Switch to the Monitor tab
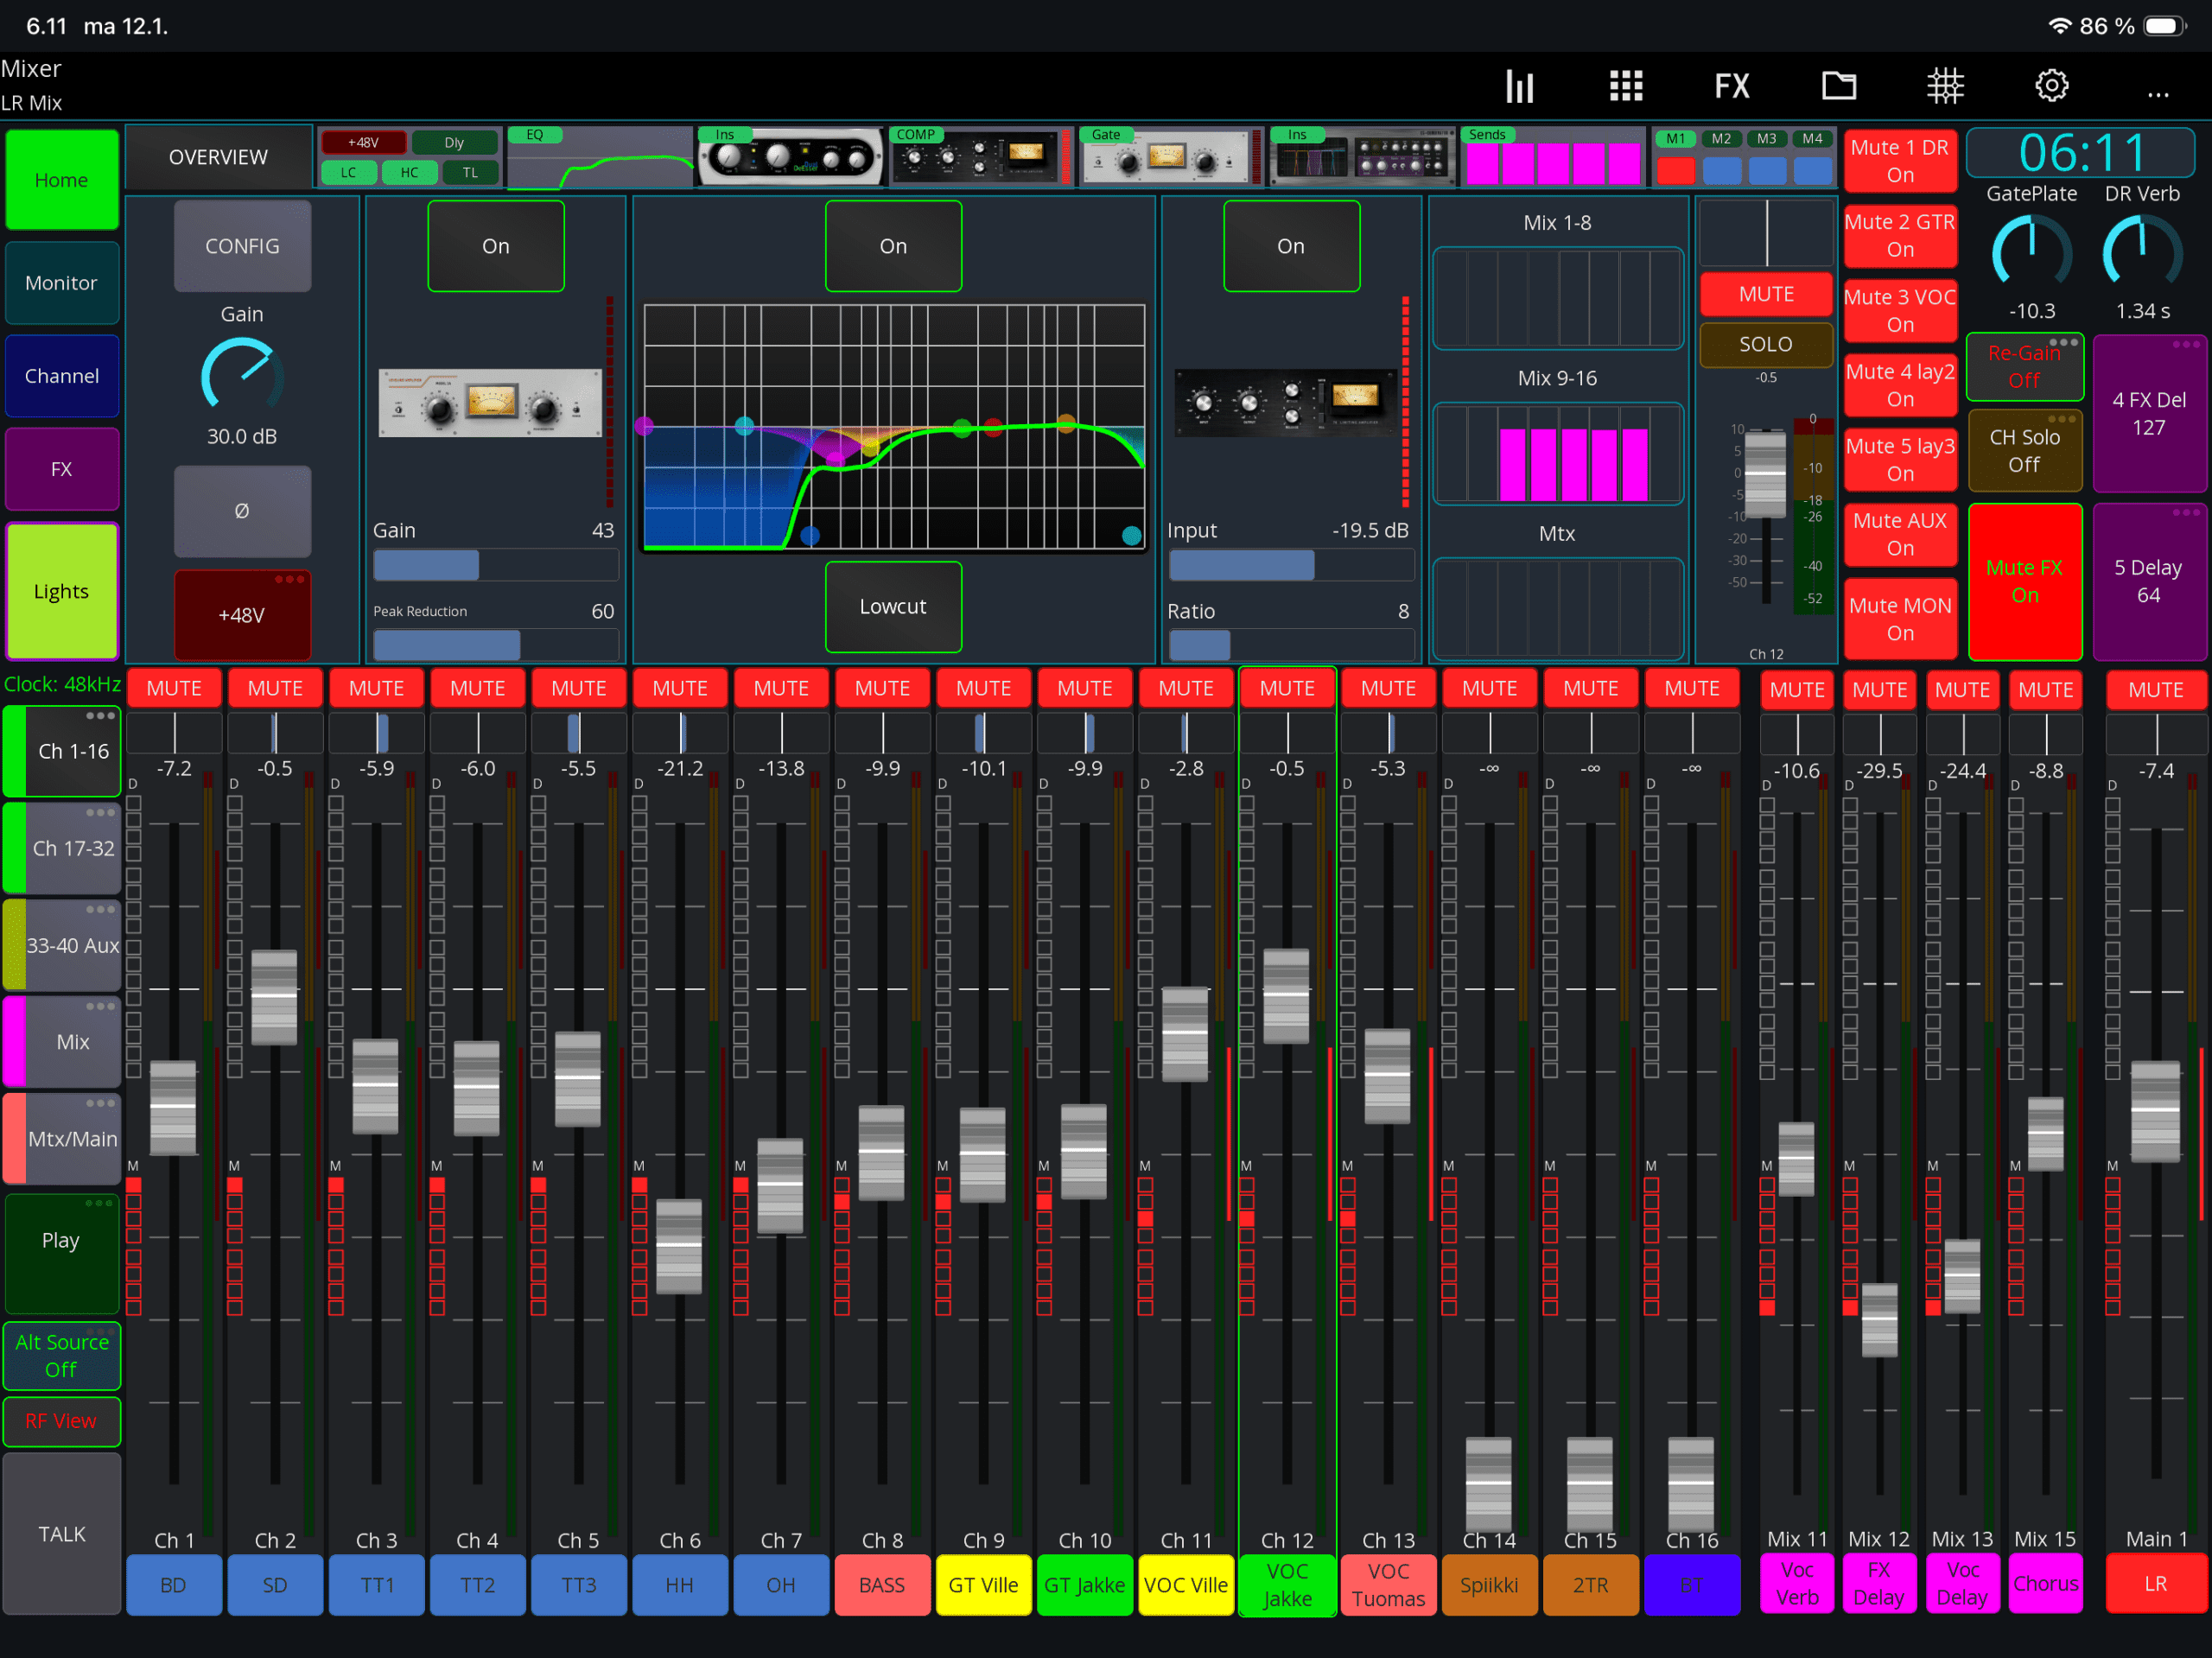The height and width of the screenshot is (1658, 2212). [61, 283]
